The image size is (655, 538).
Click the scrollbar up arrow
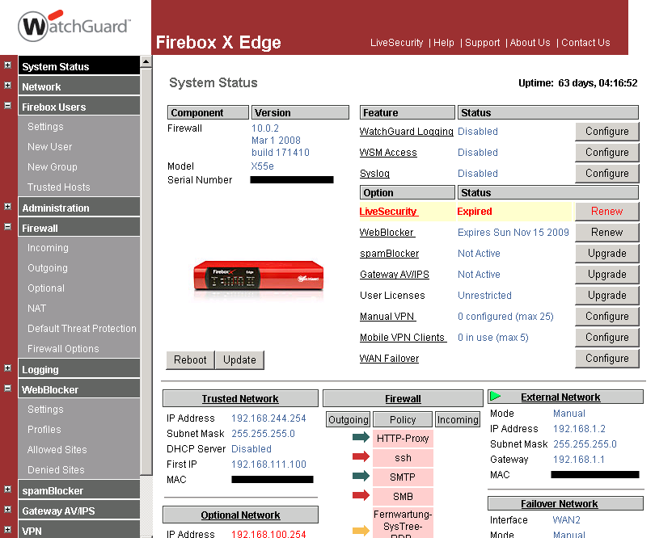[x=146, y=63]
